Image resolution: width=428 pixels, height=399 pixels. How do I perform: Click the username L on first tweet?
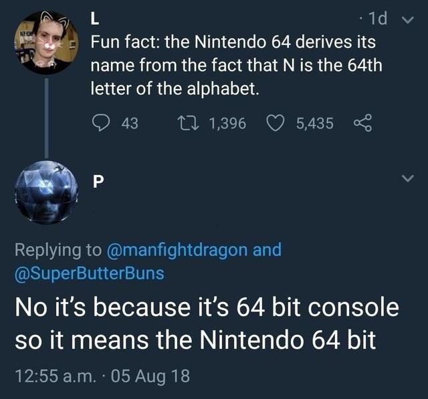point(95,17)
